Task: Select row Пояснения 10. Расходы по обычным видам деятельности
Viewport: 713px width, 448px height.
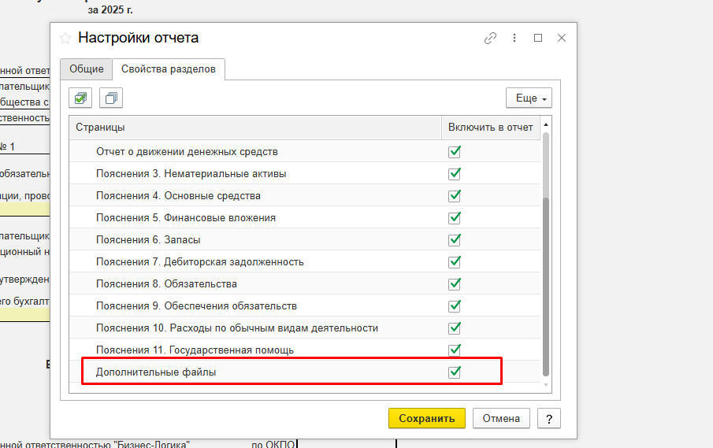Action: point(305,328)
